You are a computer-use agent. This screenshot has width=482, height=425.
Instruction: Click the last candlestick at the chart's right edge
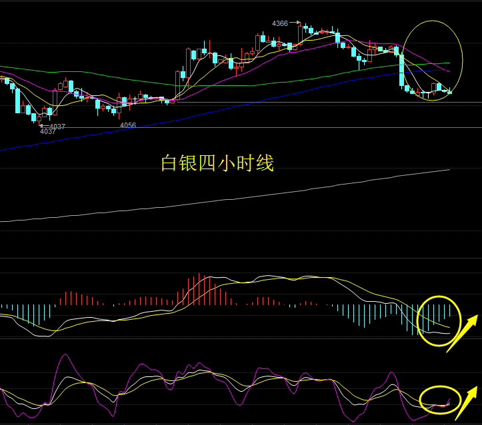pos(449,91)
